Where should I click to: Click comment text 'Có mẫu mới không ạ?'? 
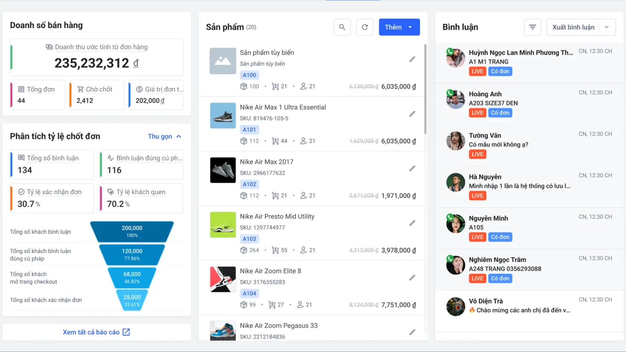click(x=498, y=145)
